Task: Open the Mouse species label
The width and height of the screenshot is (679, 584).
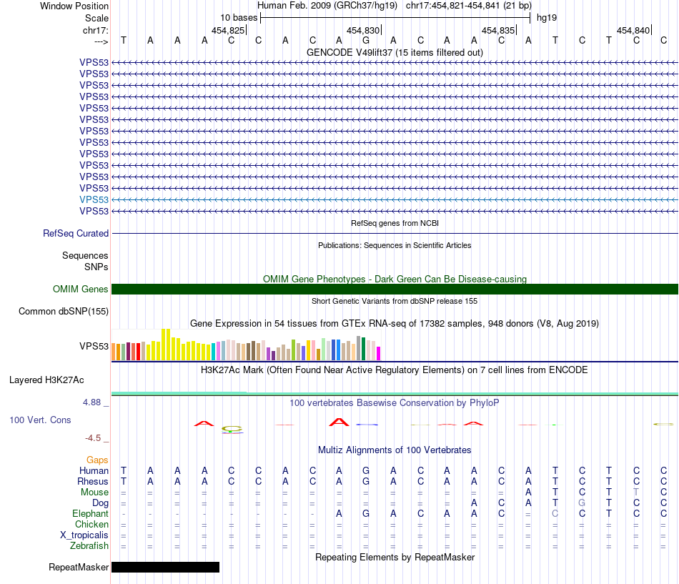Action: click(x=94, y=493)
